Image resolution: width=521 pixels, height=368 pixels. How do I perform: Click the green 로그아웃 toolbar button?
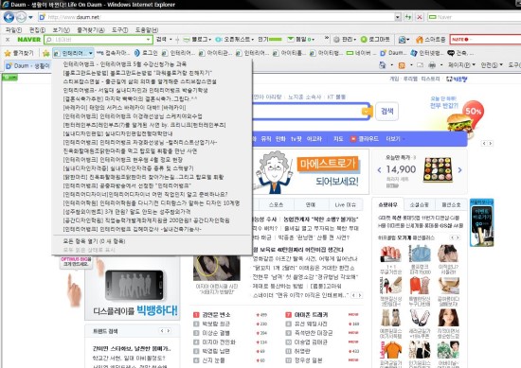(x=375, y=40)
